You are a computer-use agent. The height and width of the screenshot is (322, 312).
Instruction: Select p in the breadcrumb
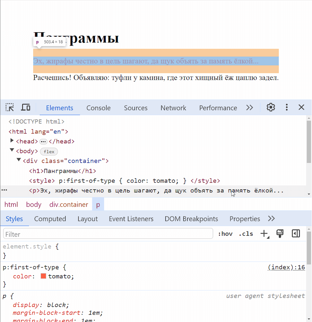click(x=98, y=204)
